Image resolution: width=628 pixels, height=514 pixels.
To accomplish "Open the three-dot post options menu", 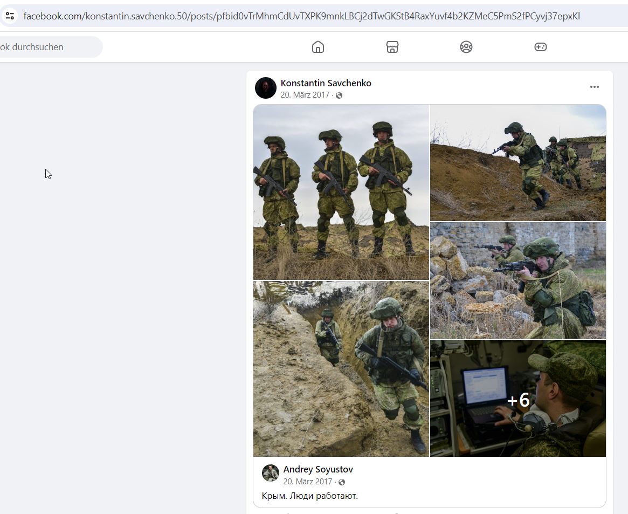I will 595,87.
